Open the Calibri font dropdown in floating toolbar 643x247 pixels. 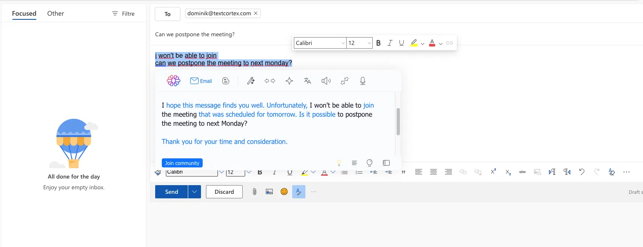click(343, 43)
